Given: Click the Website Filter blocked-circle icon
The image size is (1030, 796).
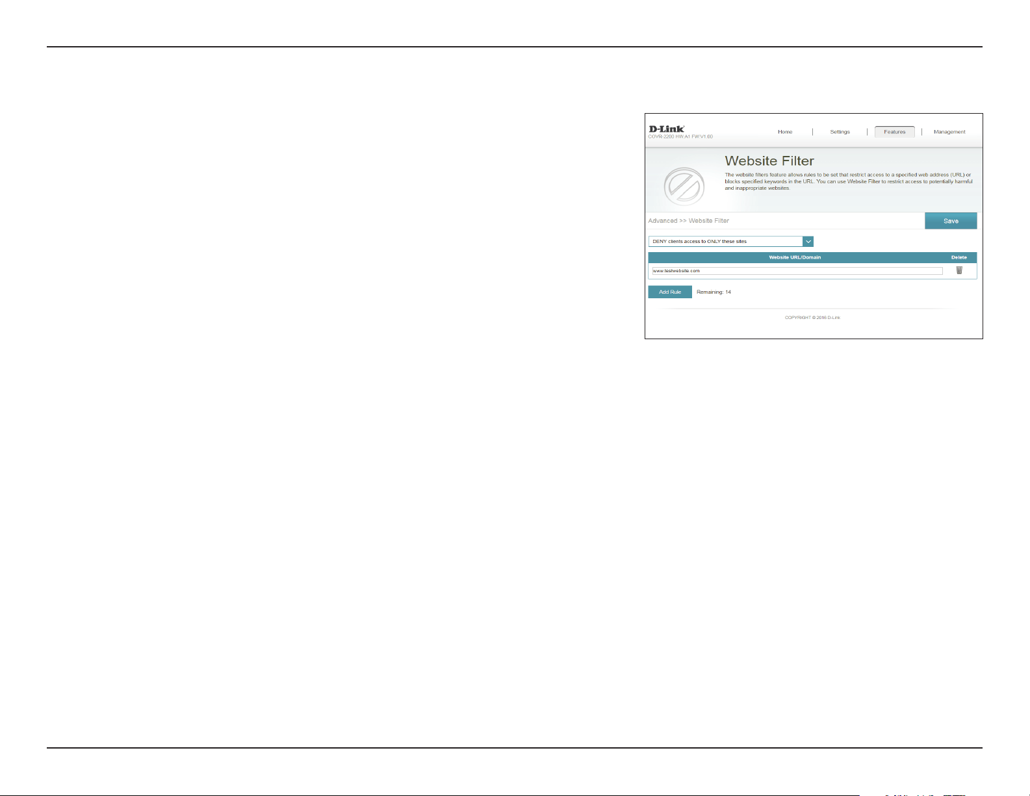Looking at the screenshot, I should (684, 186).
